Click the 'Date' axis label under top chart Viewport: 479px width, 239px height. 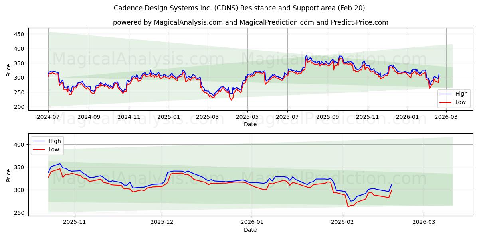pos(250,125)
